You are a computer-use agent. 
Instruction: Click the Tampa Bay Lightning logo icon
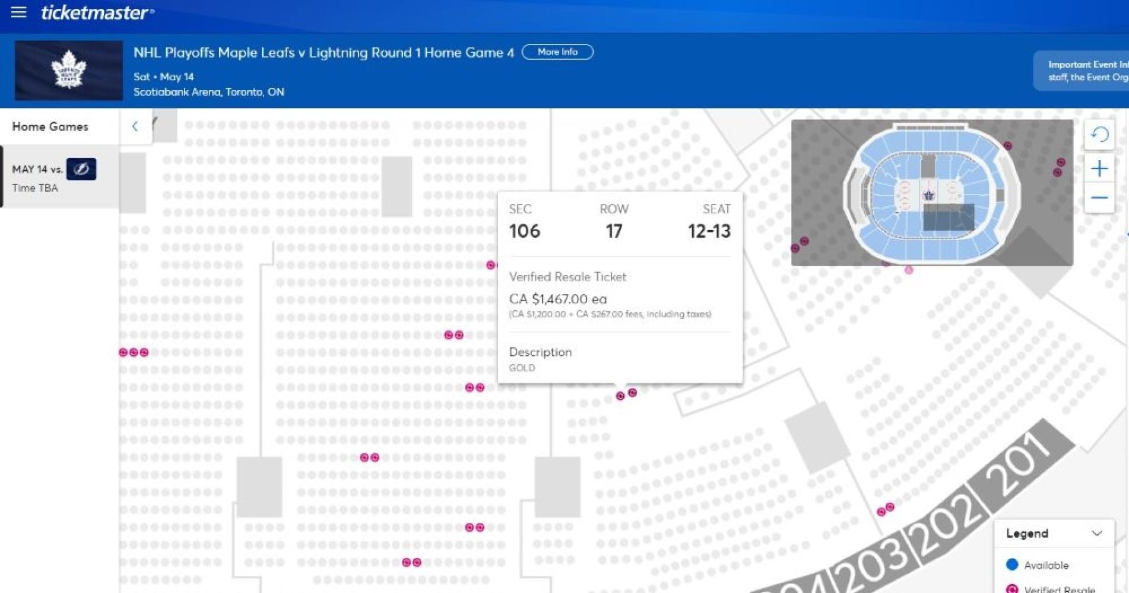point(81,169)
